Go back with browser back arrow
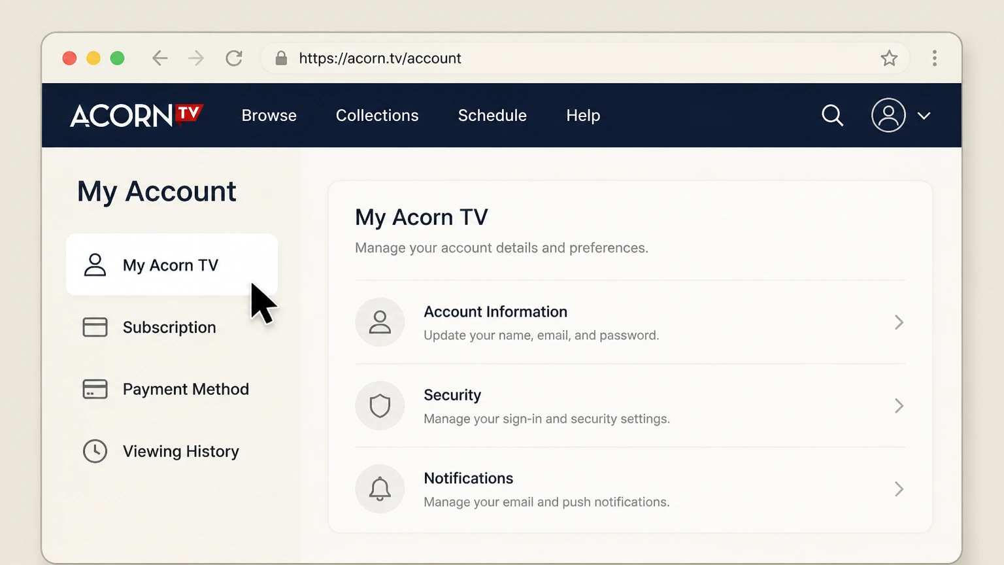 (160, 58)
